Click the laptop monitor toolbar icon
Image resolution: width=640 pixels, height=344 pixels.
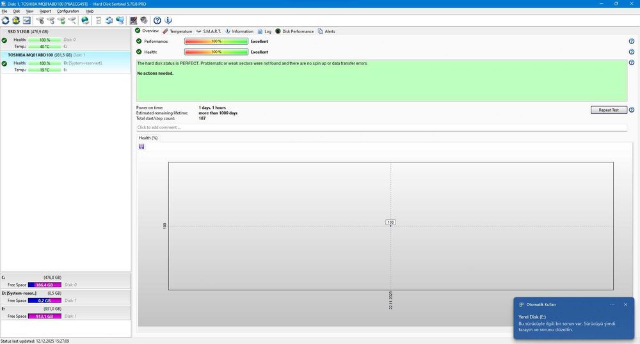[134, 20]
